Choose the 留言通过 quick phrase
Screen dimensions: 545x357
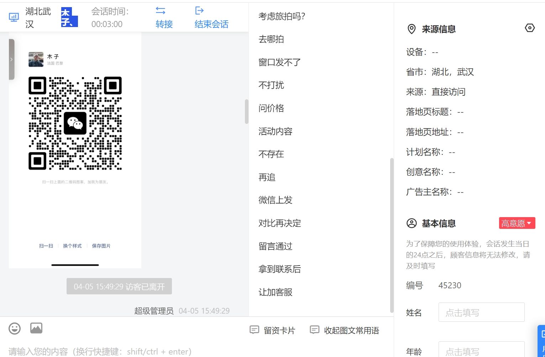pos(276,246)
